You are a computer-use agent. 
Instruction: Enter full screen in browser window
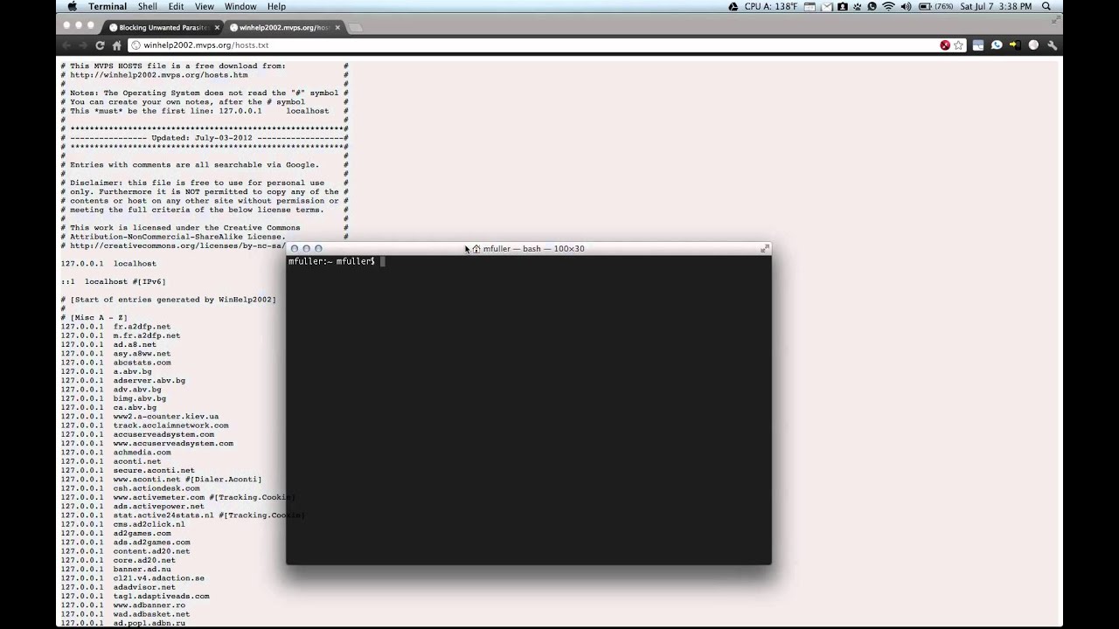coord(1055,19)
